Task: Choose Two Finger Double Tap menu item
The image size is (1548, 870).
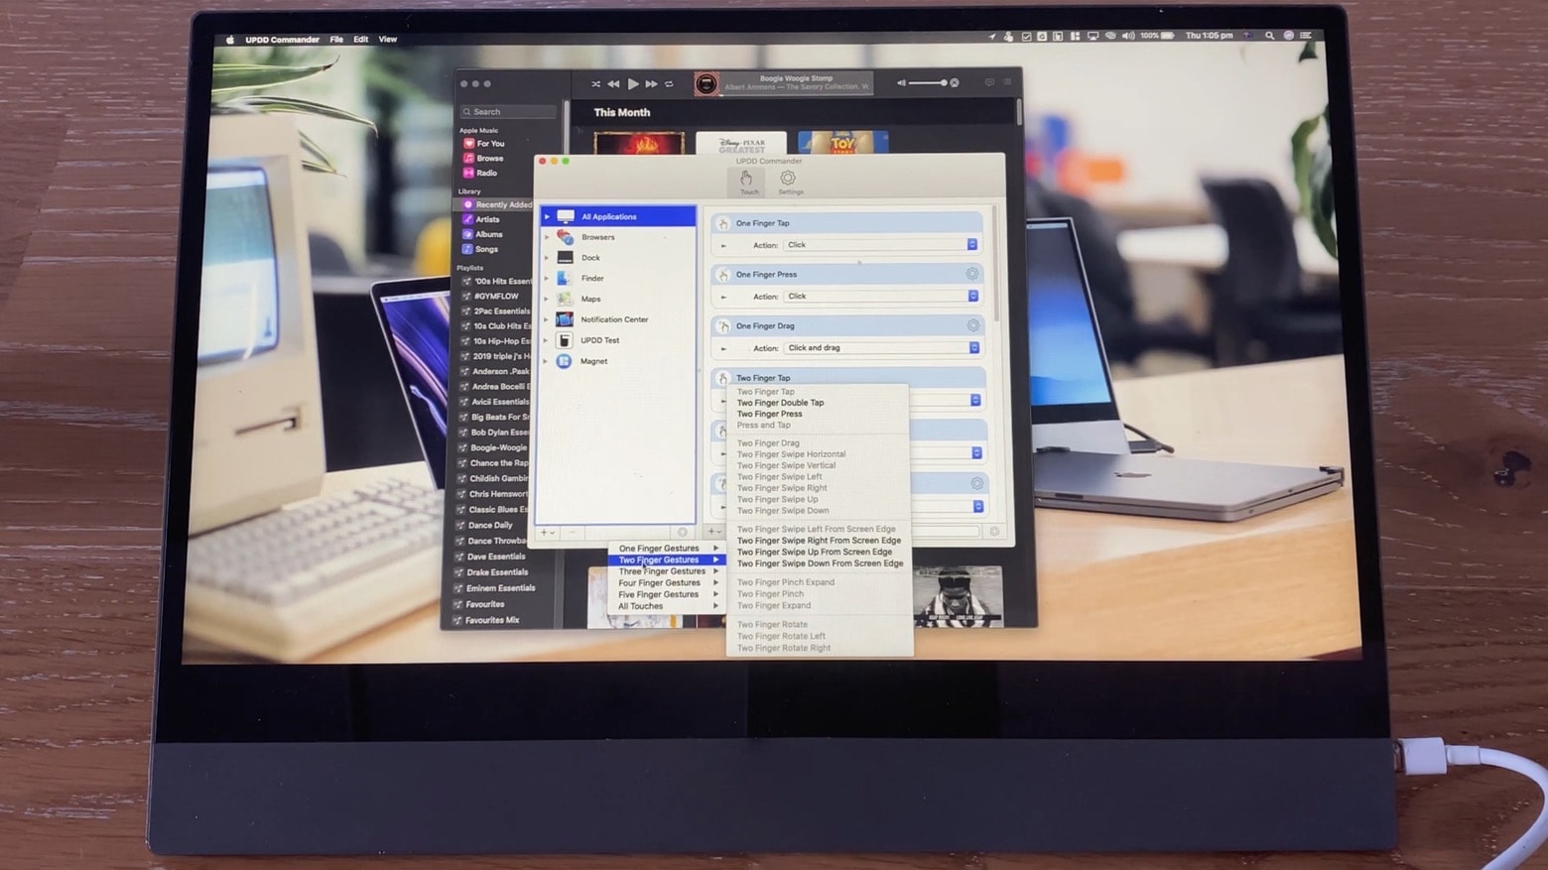Action: click(x=780, y=403)
